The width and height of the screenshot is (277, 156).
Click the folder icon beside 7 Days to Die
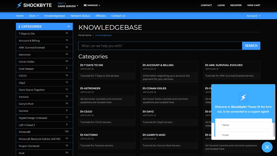coord(82,65)
